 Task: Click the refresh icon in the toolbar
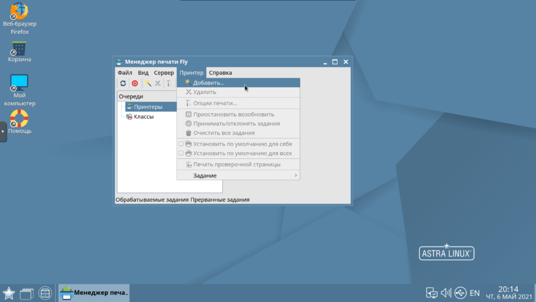123,83
